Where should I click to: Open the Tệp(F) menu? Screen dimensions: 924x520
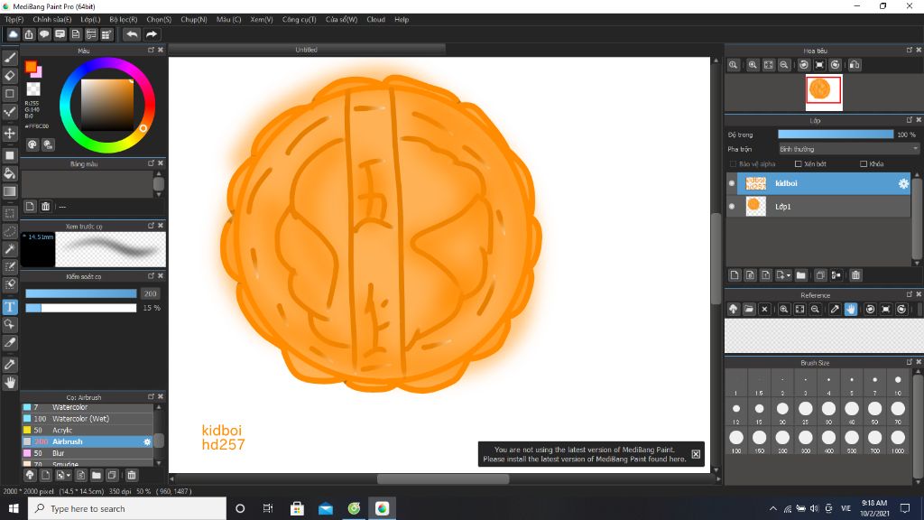click(x=14, y=20)
